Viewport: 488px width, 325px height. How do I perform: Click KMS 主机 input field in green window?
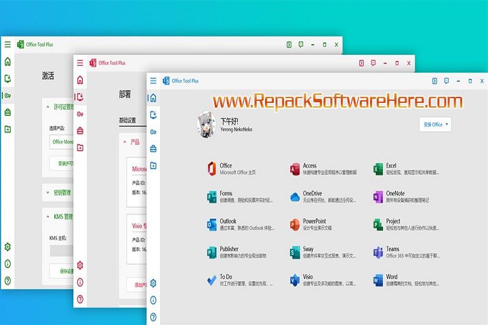pos(61,251)
